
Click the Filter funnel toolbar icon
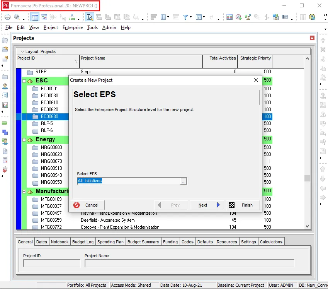click(185, 17)
